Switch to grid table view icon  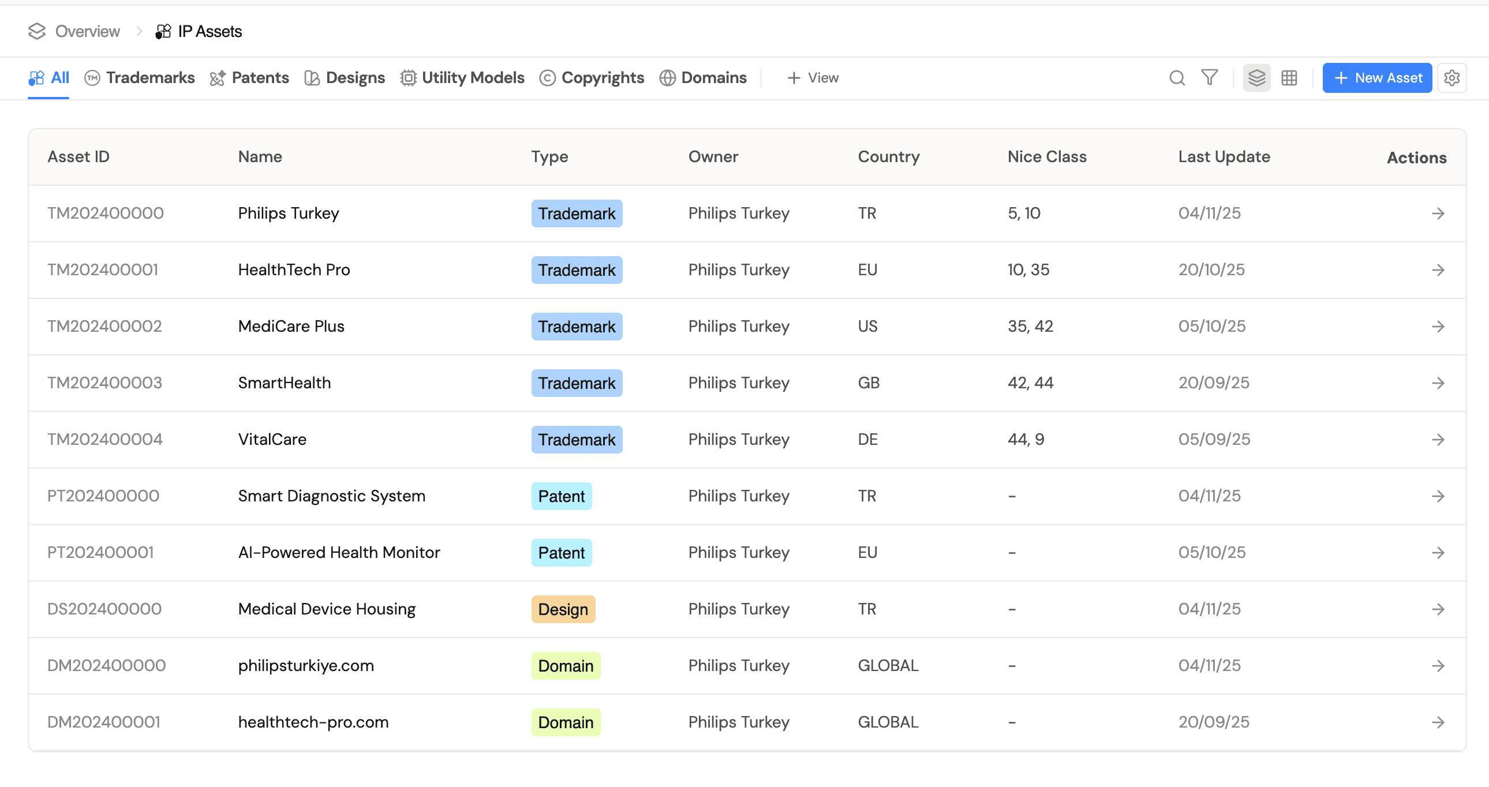point(1289,78)
